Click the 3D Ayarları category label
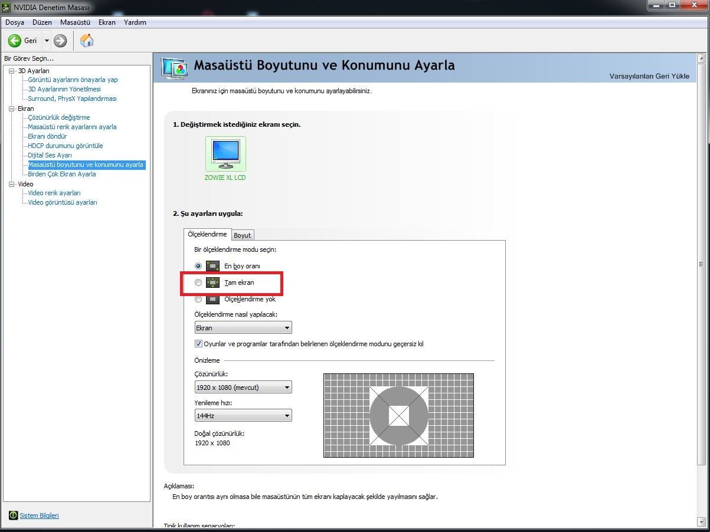This screenshot has width=710, height=532. pyautogui.click(x=34, y=71)
